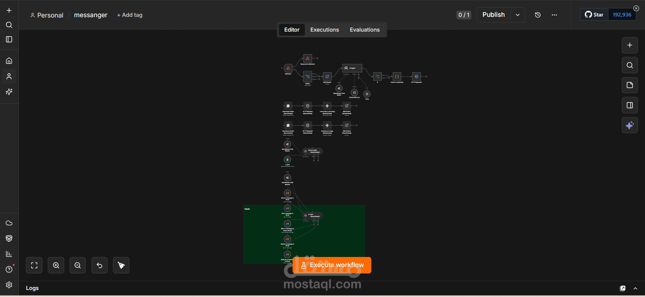Open the Help question mark icon
Image resolution: width=645 pixels, height=297 pixels.
tap(9, 269)
